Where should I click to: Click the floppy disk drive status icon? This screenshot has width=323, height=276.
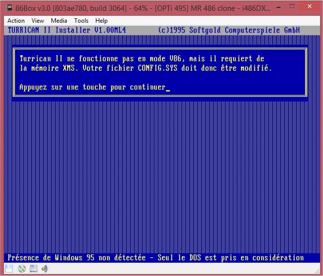[10, 269]
